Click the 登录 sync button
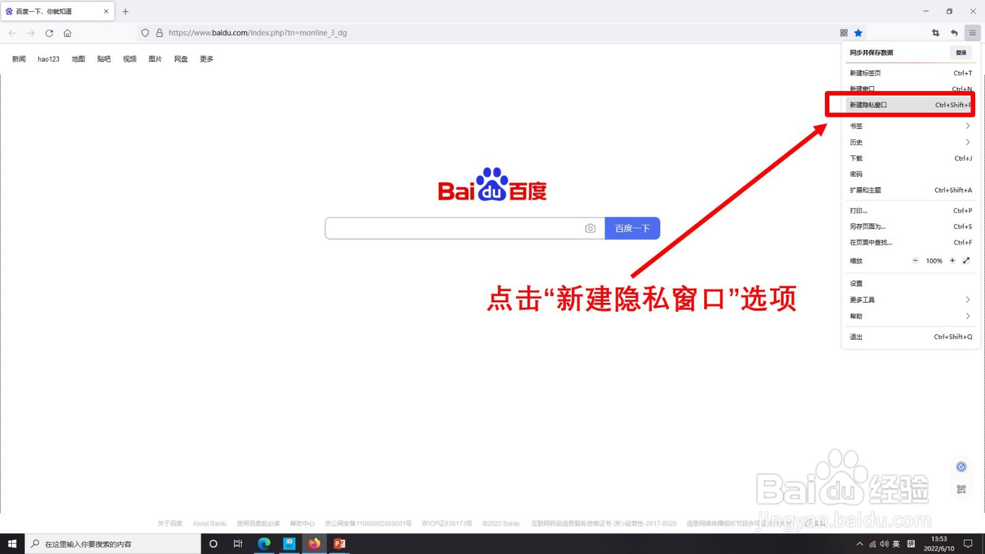The height and width of the screenshot is (554, 985). (x=961, y=53)
